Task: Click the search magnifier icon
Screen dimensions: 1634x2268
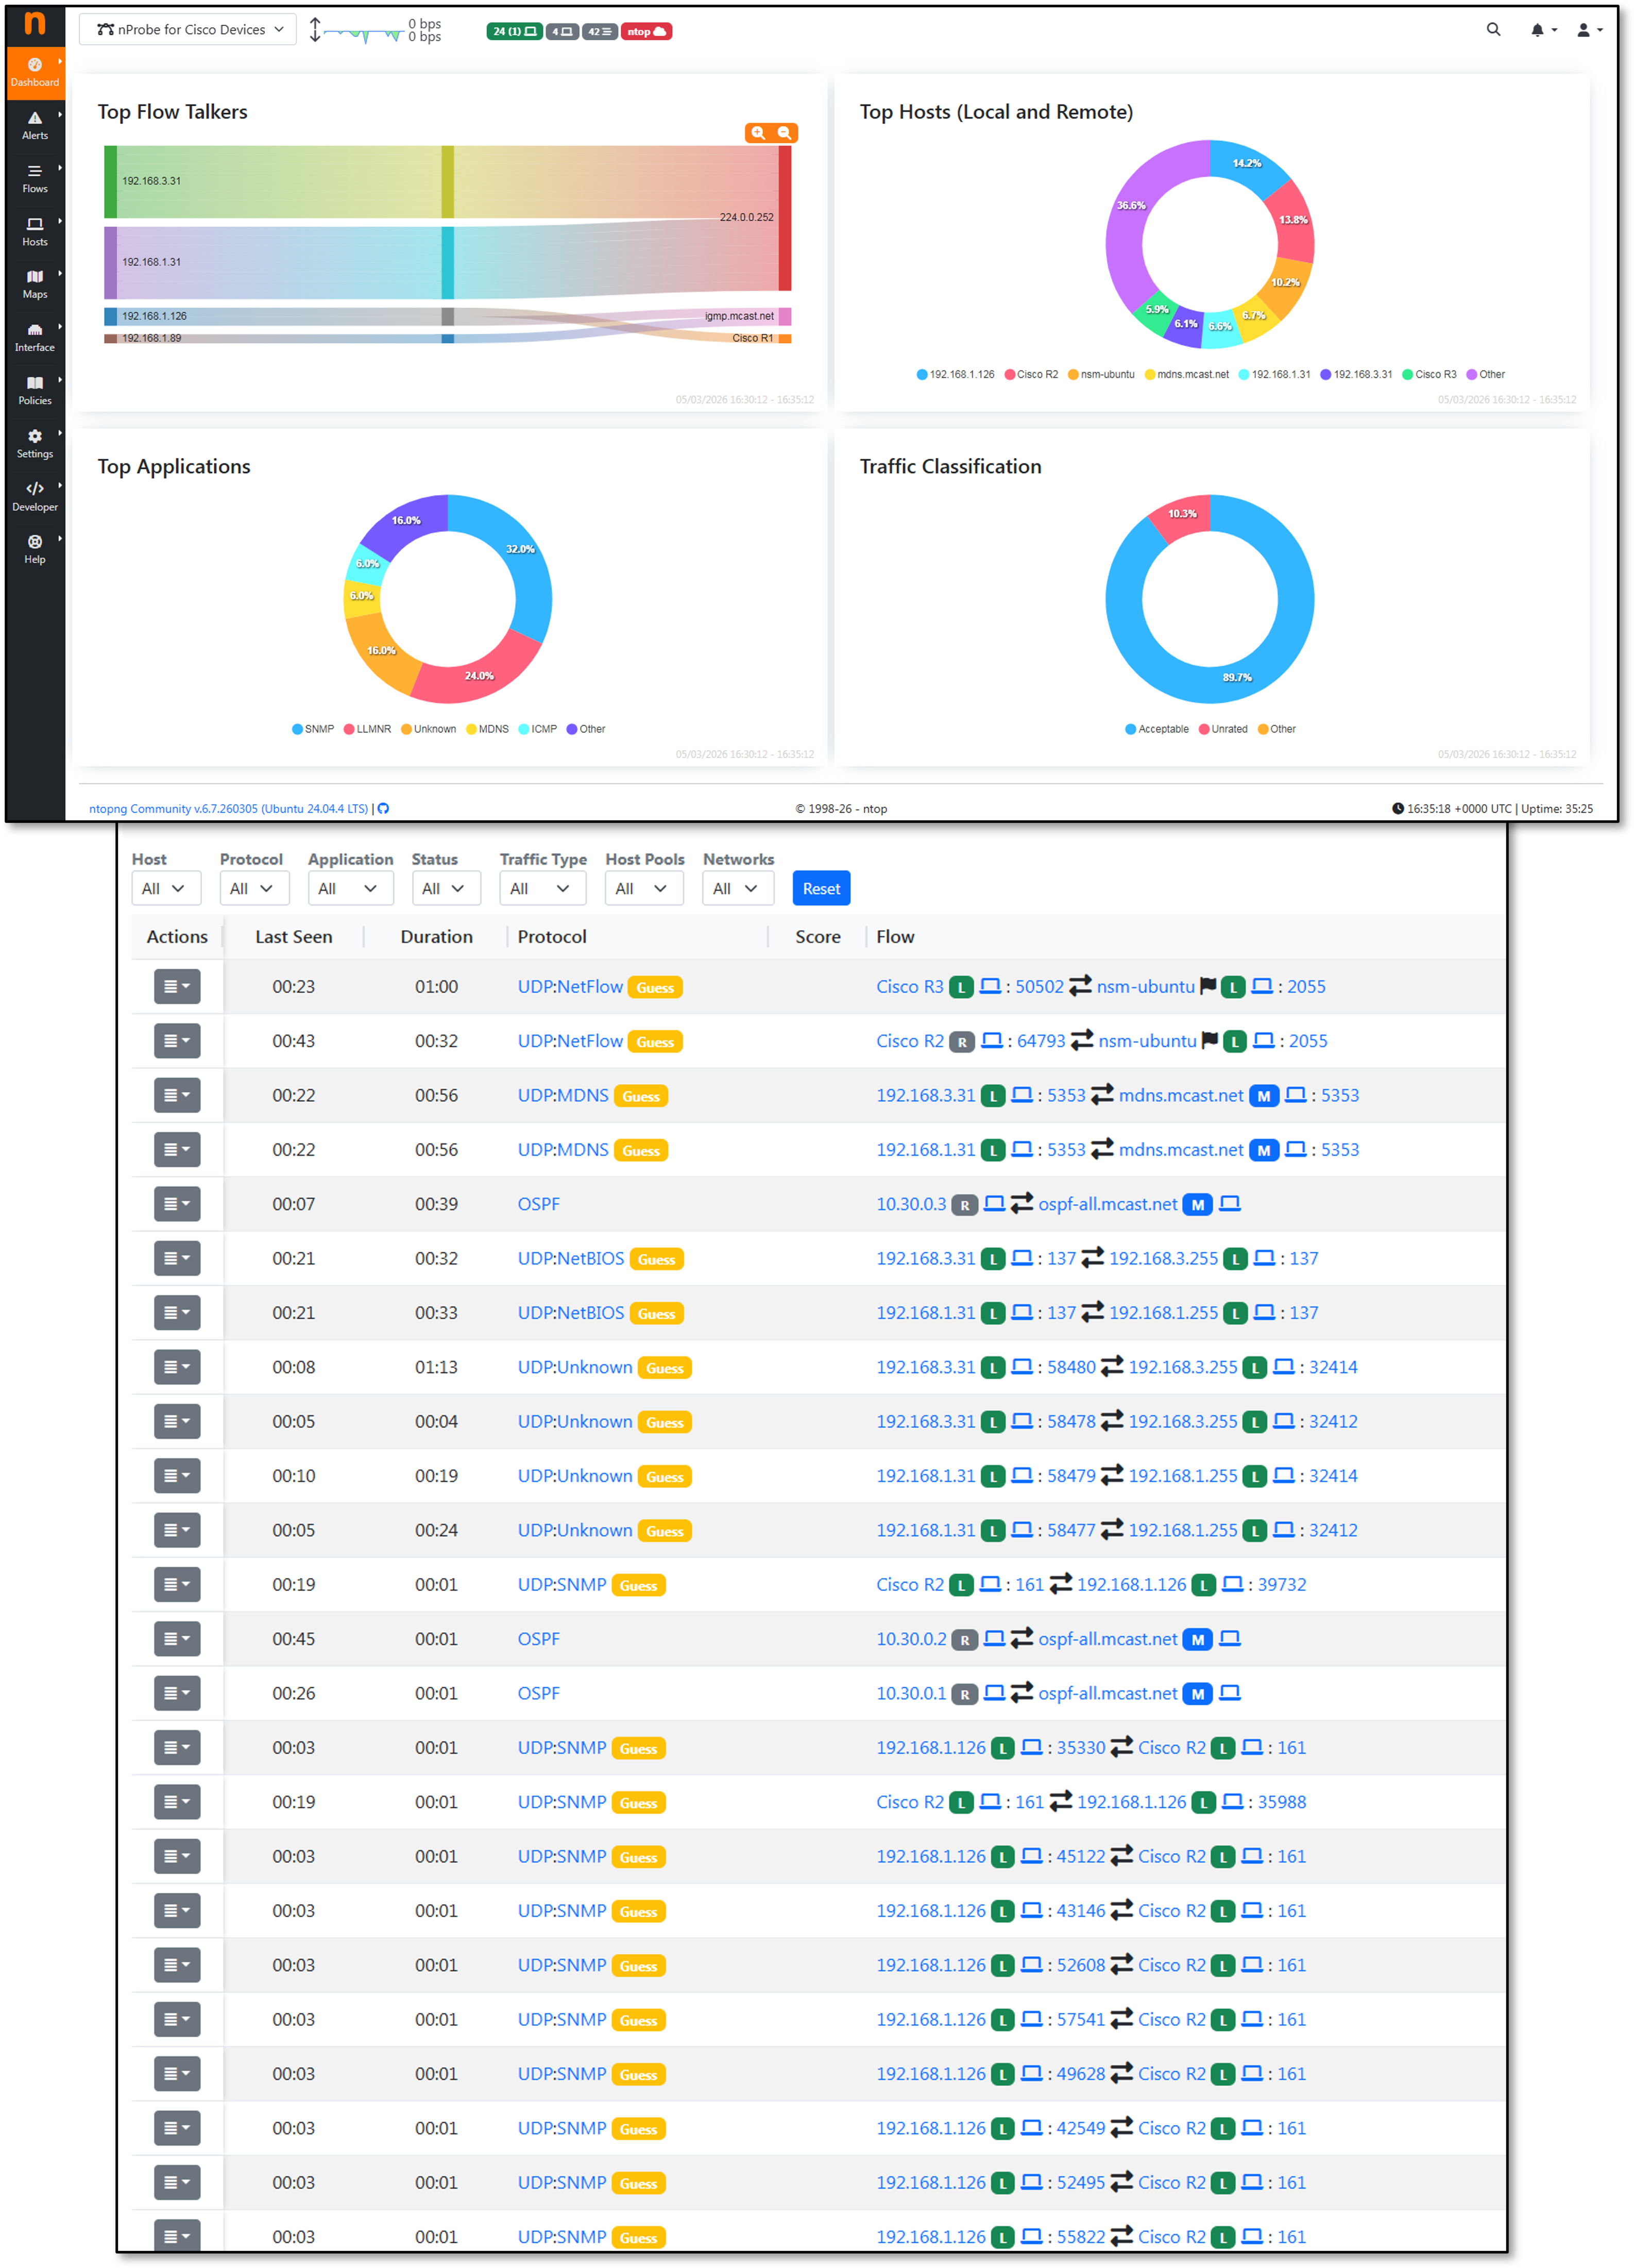Action: tap(1493, 30)
